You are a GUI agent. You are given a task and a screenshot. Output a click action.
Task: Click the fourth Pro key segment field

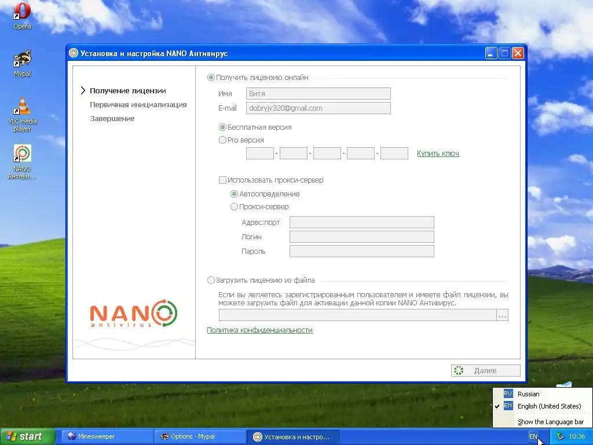pos(360,153)
